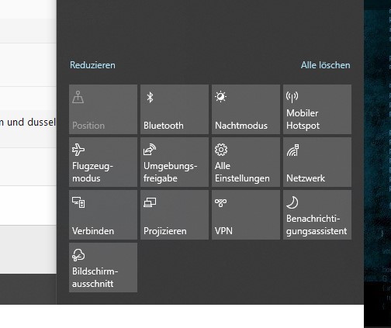Screen dimensions: 391x328
Task: Click the project screens icon
Action: tap(150, 202)
